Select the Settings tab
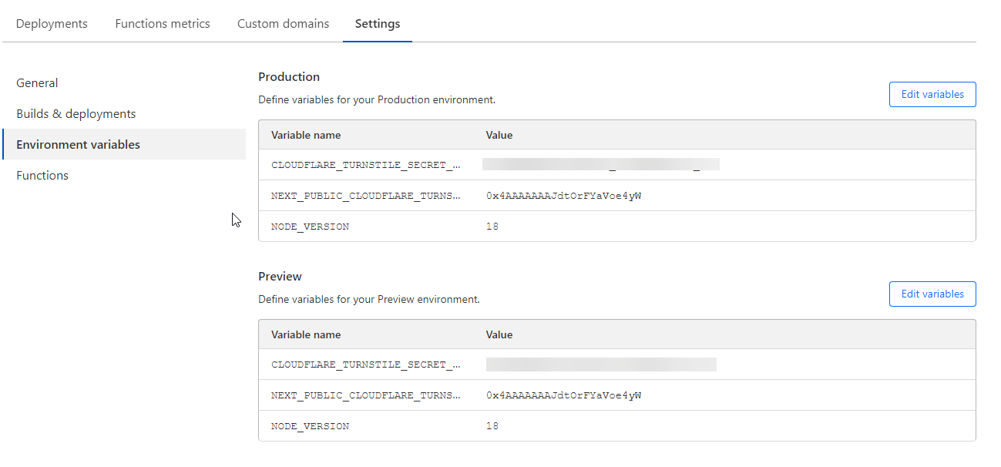Screen dimensions: 1001x467 point(378,24)
